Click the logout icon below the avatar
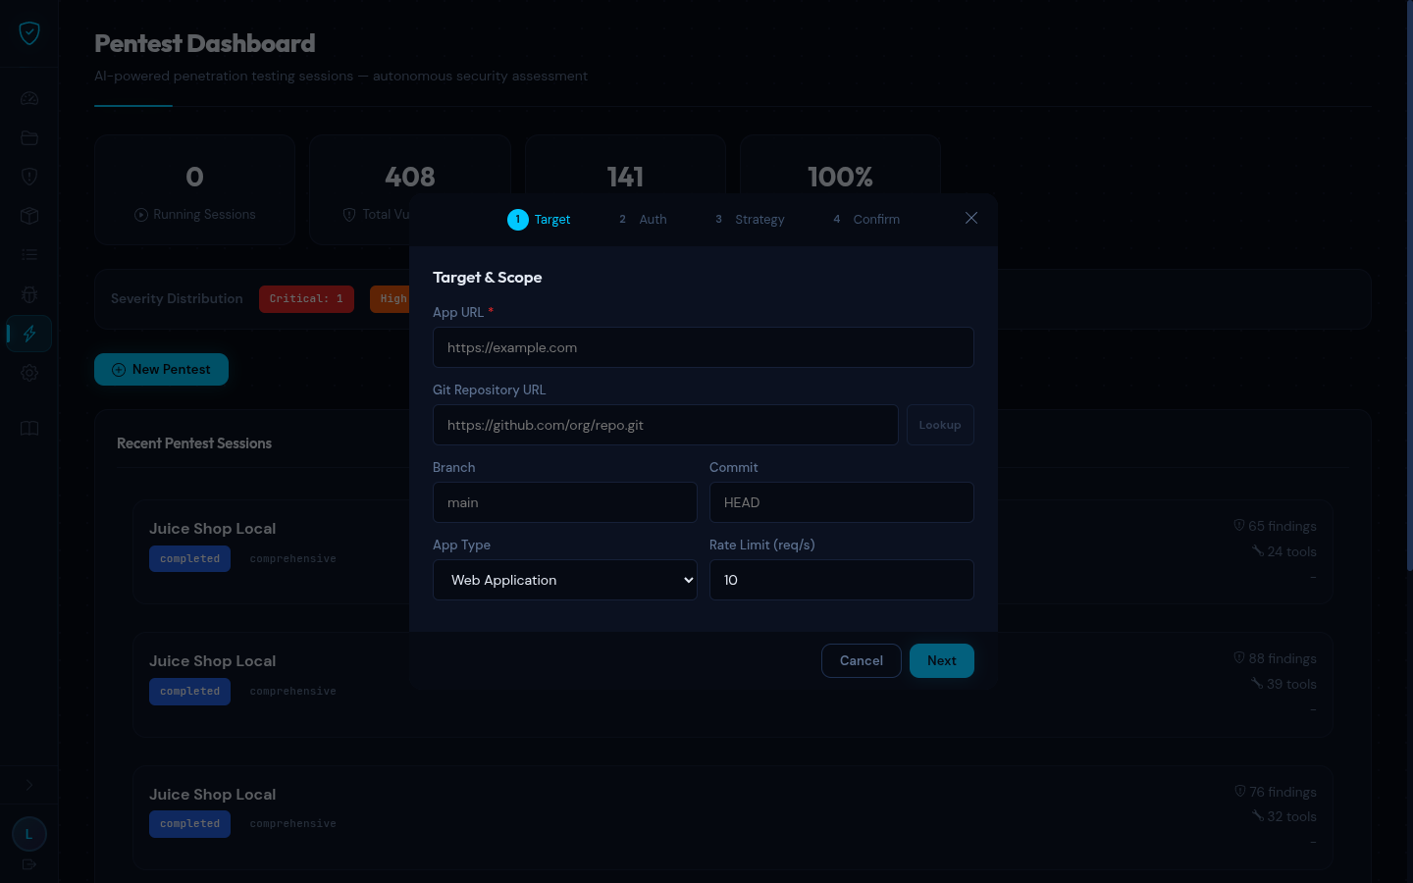1413x883 pixels. (x=29, y=864)
